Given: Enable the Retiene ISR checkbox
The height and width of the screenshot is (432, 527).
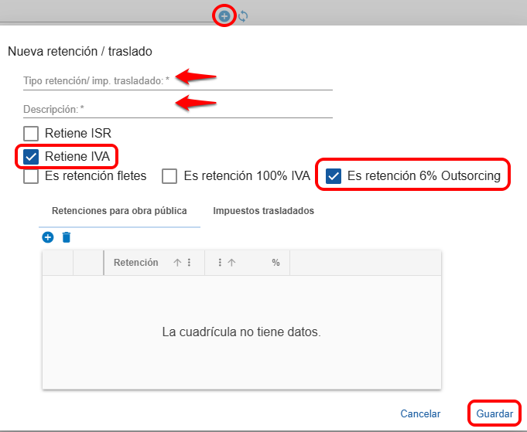Looking at the screenshot, I should click(31, 134).
